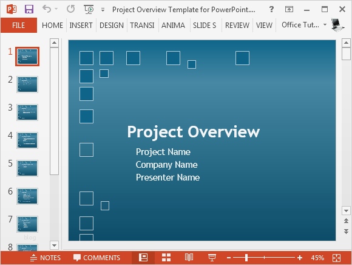Screen dimensions: 352x265
Task: Click the thumbnail pane scroll down arrow
Action: (x=54, y=245)
